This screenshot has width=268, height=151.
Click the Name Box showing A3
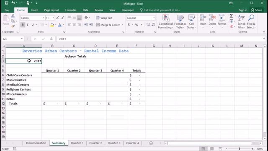[x=11, y=39]
